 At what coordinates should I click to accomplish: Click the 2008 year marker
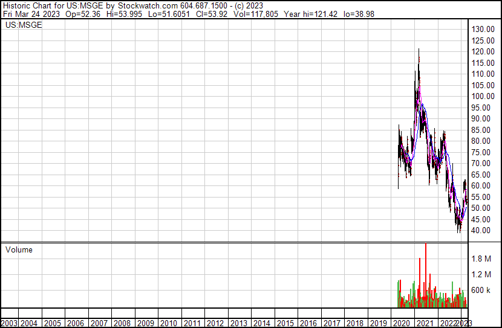tap(122, 323)
